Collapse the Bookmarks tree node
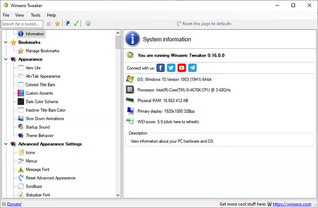 click(5, 42)
